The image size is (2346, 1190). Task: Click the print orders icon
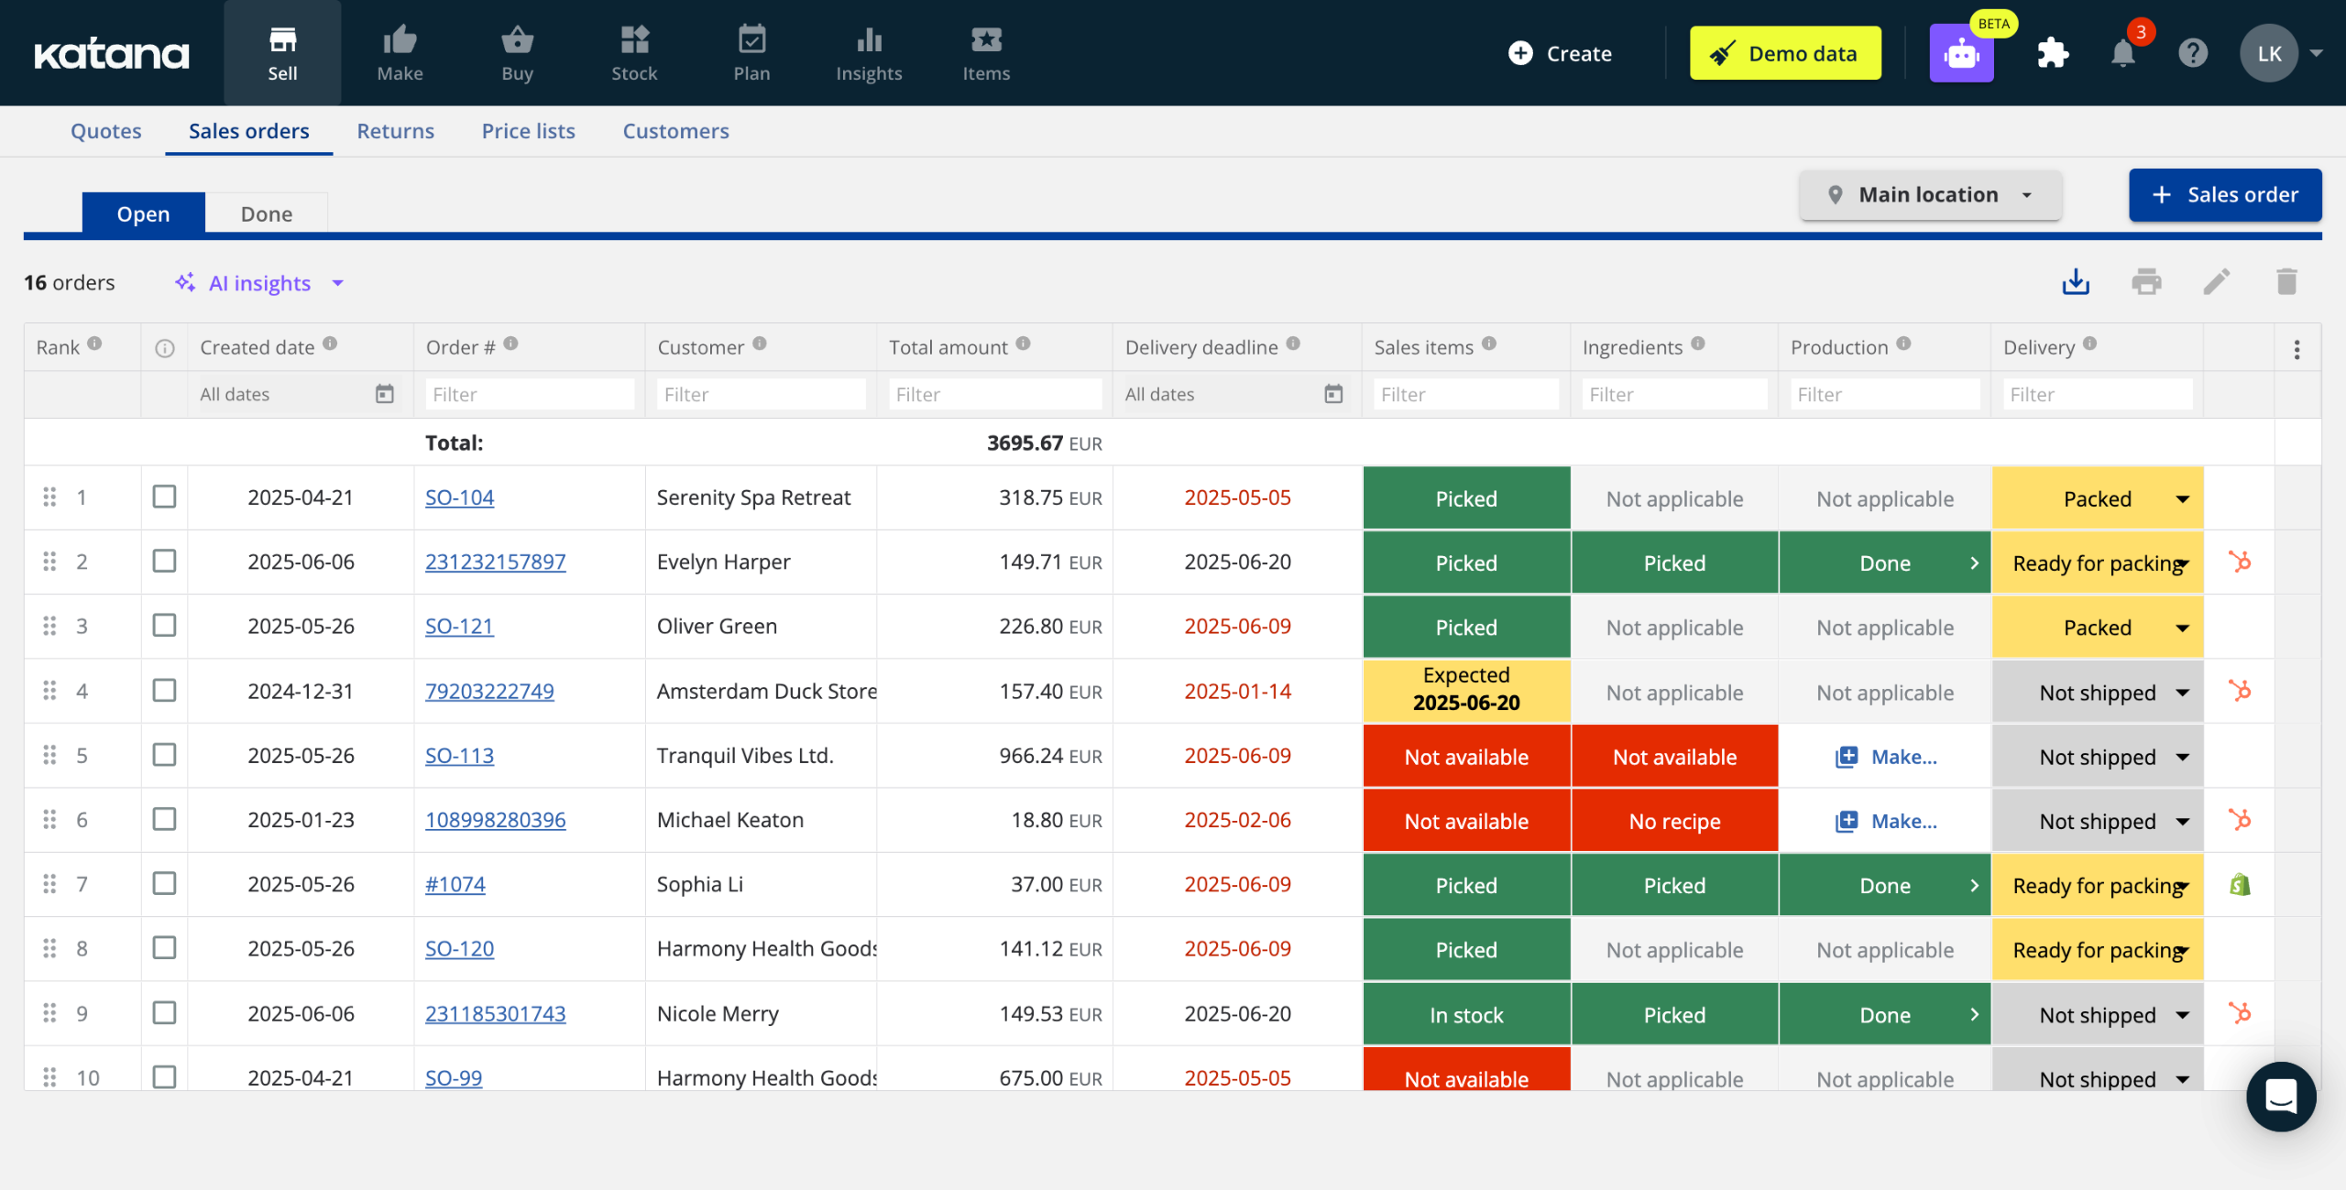(2146, 282)
